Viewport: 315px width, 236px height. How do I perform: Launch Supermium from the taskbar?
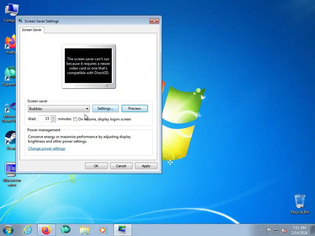click(66, 230)
